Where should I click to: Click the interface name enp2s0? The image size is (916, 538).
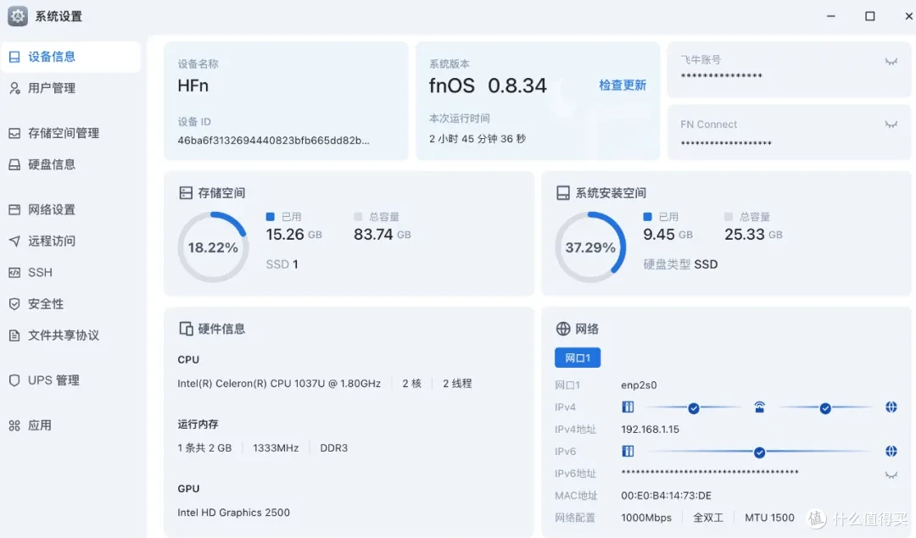[639, 385]
